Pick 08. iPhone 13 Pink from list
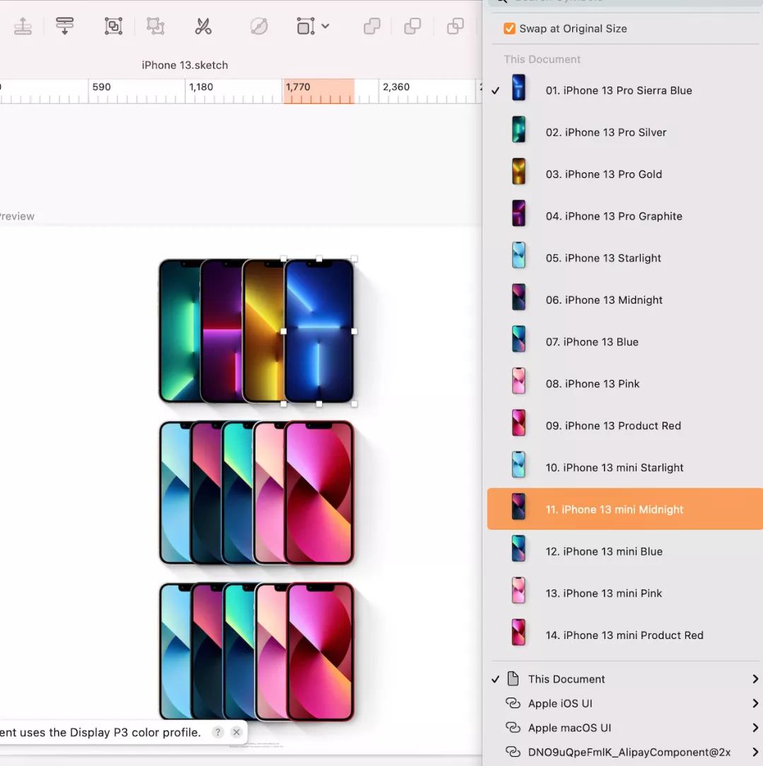 point(592,384)
